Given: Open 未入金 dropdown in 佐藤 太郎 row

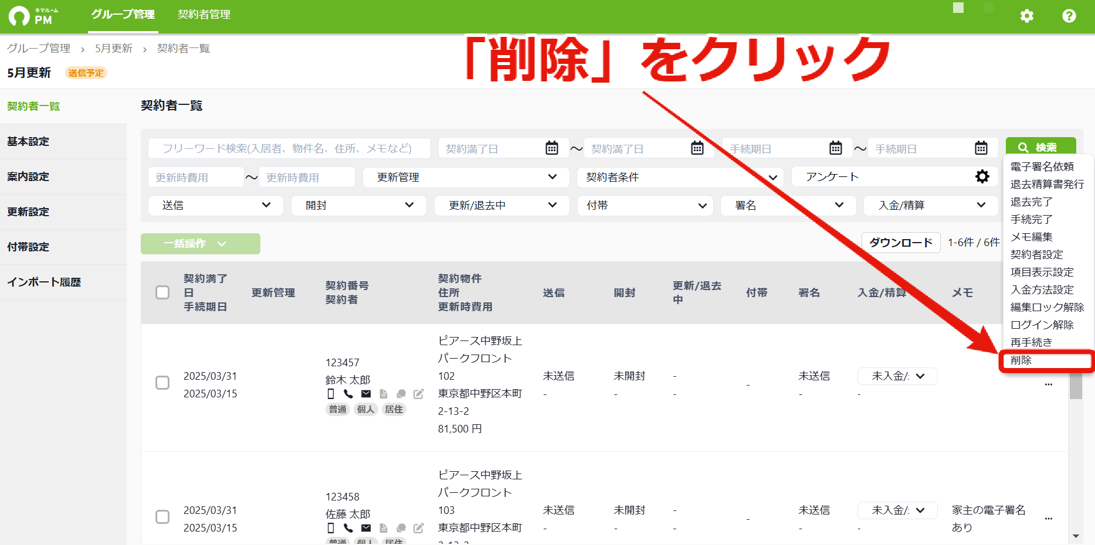Looking at the screenshot, I should click(897, 510).
